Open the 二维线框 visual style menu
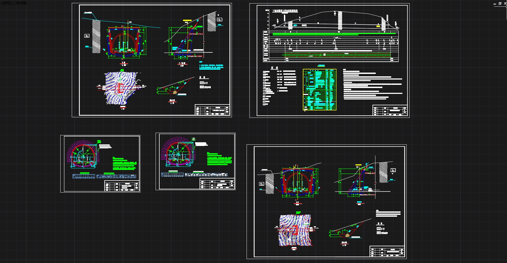This screenshot has width=507, height=263. (19, 3)
